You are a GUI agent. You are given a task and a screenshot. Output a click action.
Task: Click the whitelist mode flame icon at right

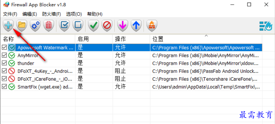pyautogui.click(x=266, y=26)
